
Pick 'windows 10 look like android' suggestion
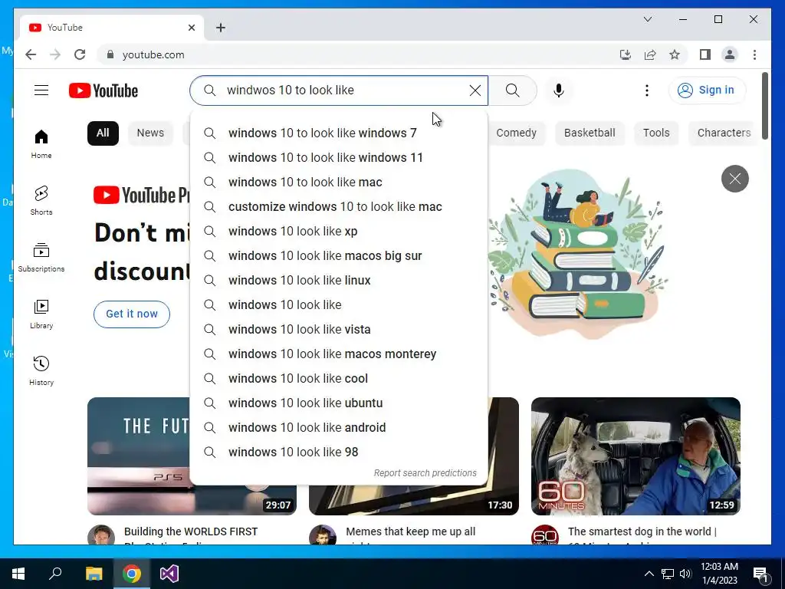(x=339, y=427)
